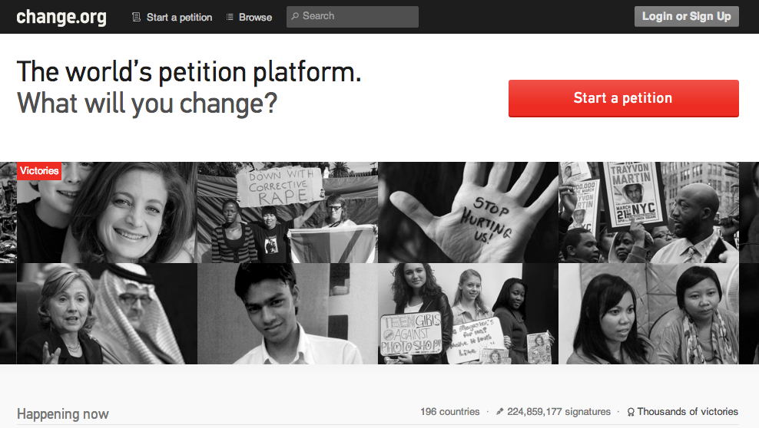Click the pen icon beside signatures count
759x428 pixels.
point(499,412)
